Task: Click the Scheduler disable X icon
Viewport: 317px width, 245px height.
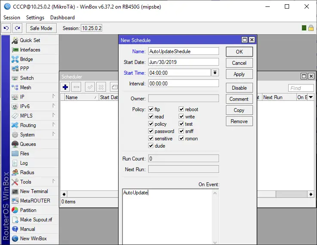Action: click(x=101, y=87)
